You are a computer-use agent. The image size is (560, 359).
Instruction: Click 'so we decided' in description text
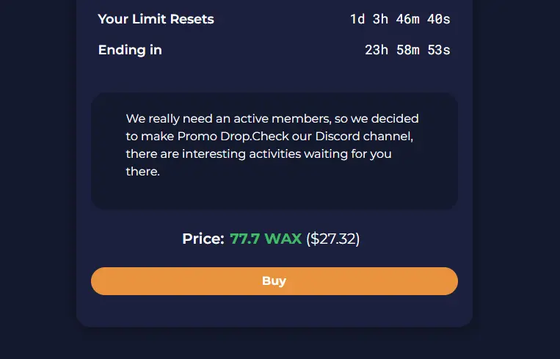377,119
